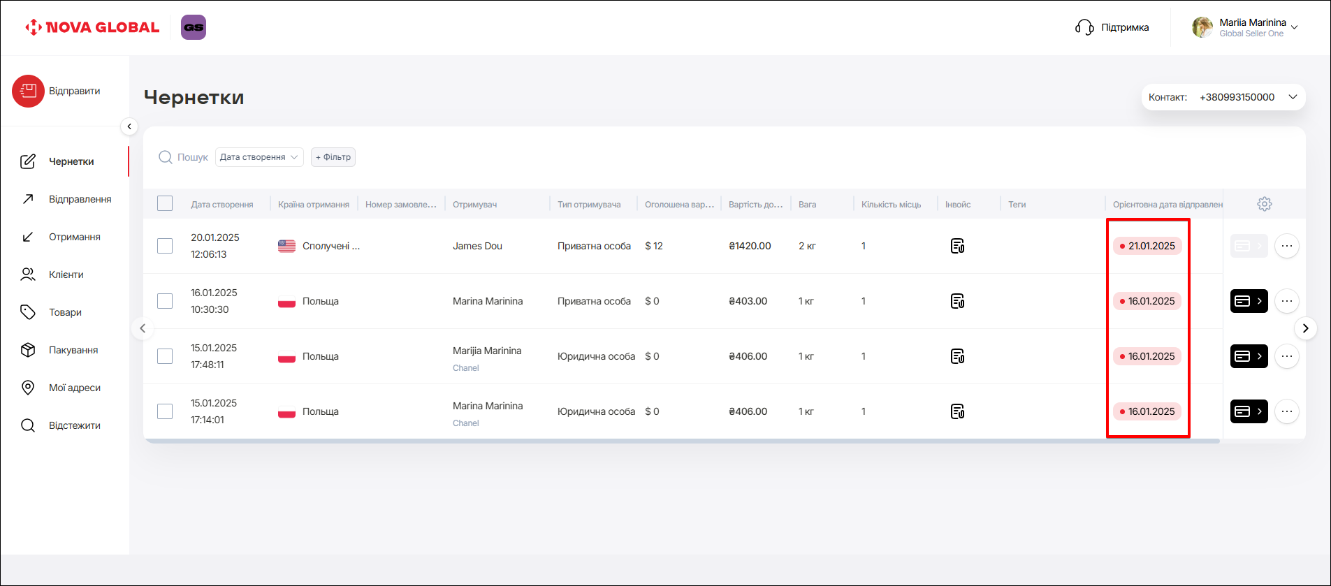Open invoice icon for James Dou row
Viewport: 1331px width, 586px height.
(957, 246)
